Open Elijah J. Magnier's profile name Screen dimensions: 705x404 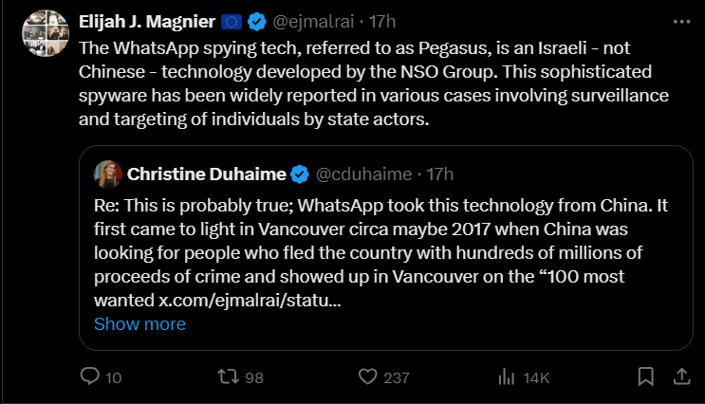coord(148,20)
